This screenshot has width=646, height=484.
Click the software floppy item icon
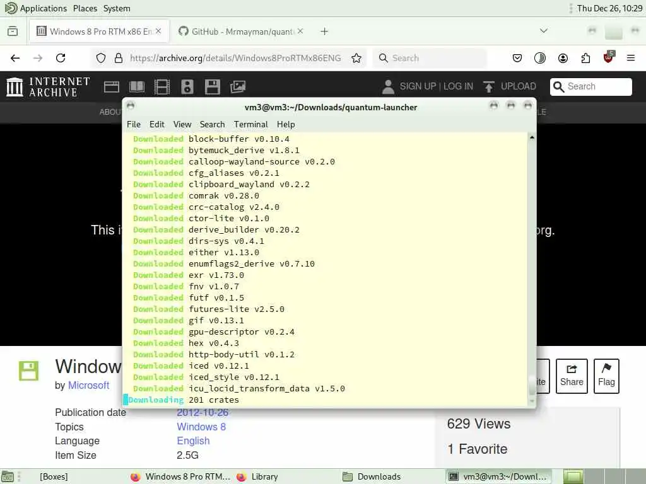pyautogui.click(x=28, y=371)
